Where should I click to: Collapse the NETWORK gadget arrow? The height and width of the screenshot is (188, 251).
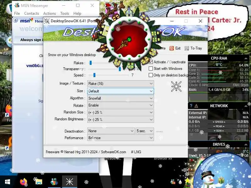click(246, 106)
